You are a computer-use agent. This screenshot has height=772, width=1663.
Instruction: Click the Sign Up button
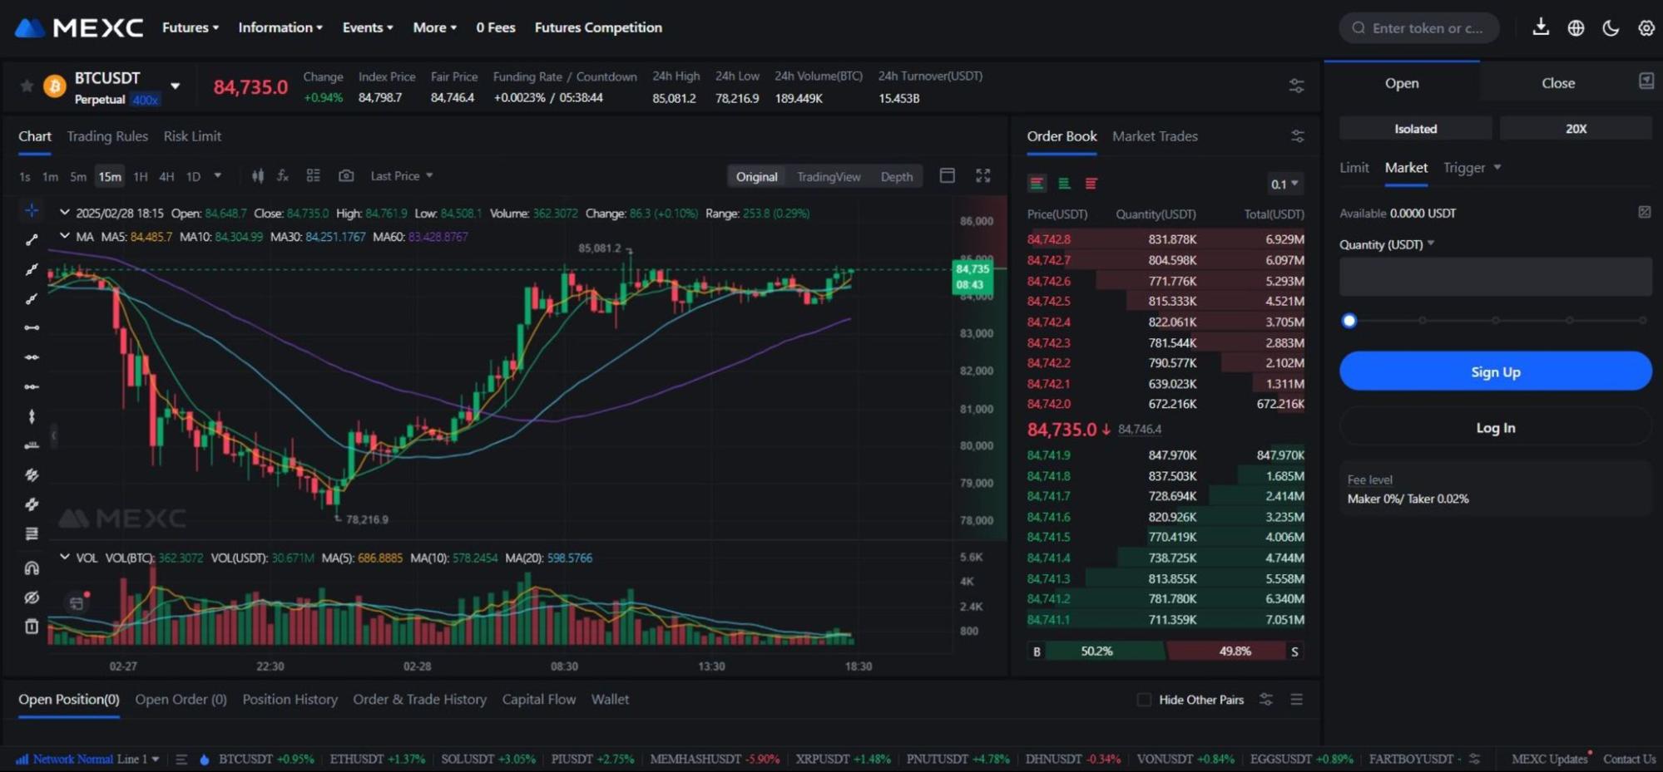(1495, 371)
